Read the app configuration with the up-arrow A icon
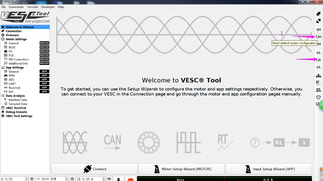 click(x=319, y=53)
